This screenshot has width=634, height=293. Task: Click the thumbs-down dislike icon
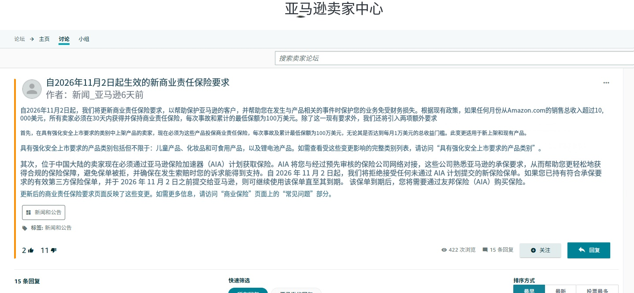(54, 250)
